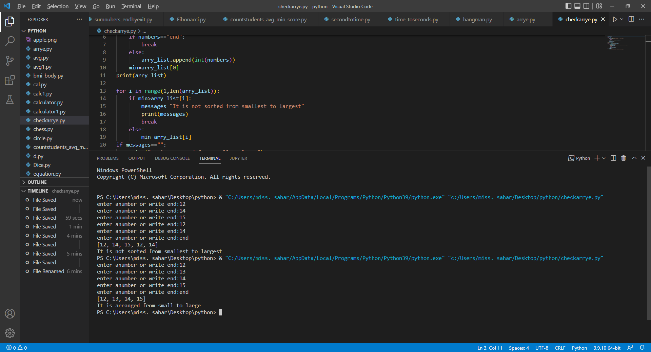Open the Testing flask icon

point(10,100)
